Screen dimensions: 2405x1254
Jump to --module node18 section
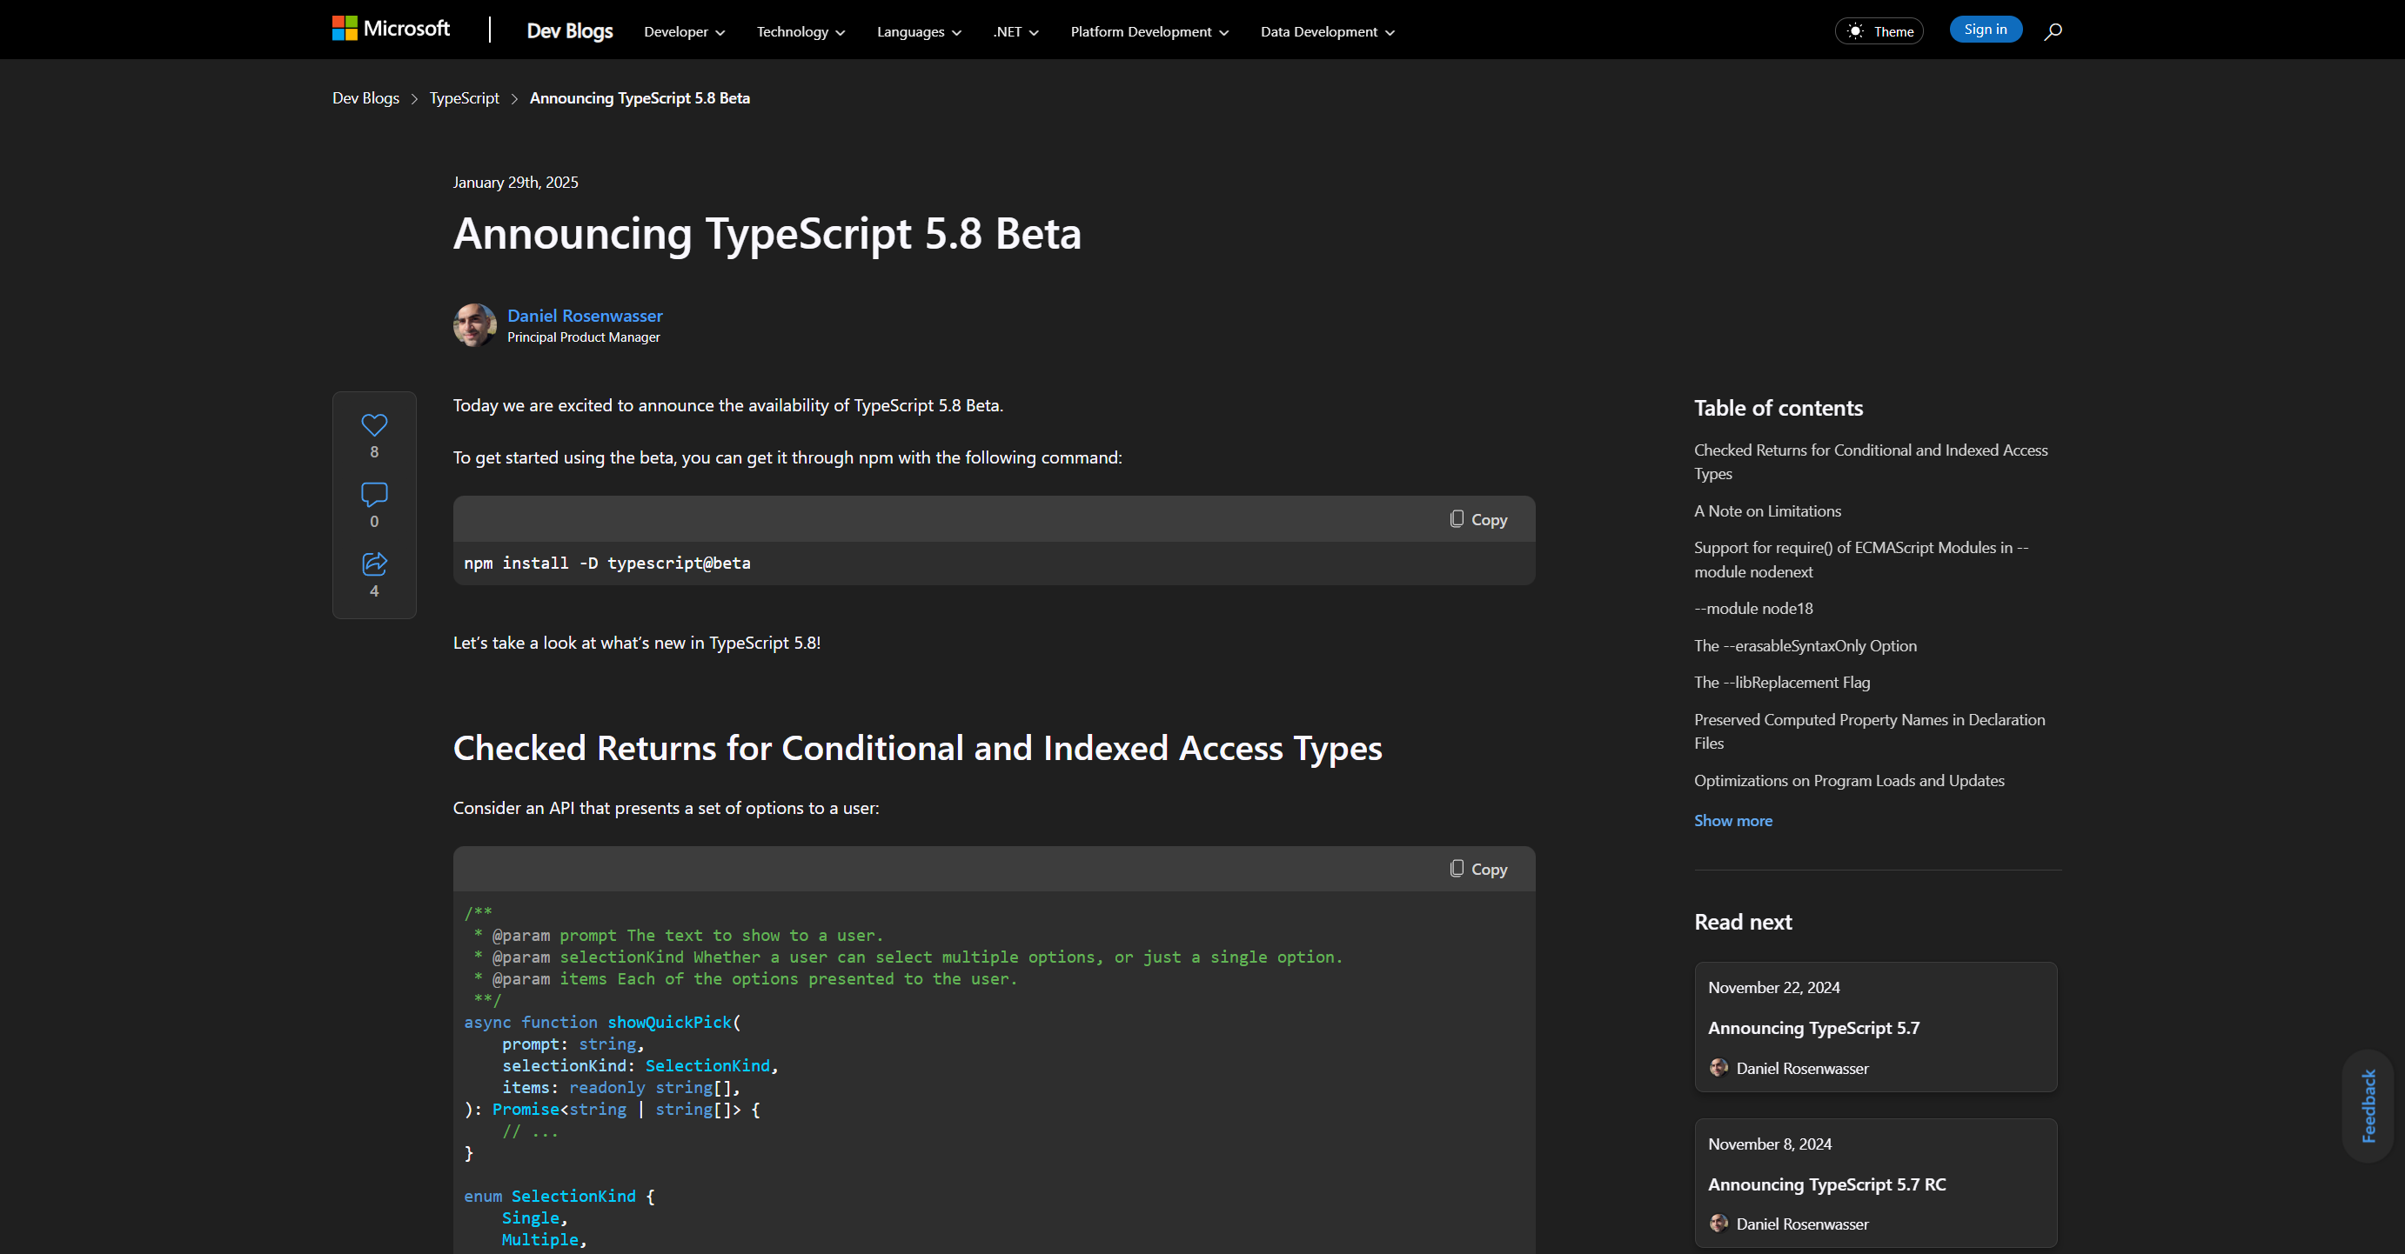pos(1753,609)
